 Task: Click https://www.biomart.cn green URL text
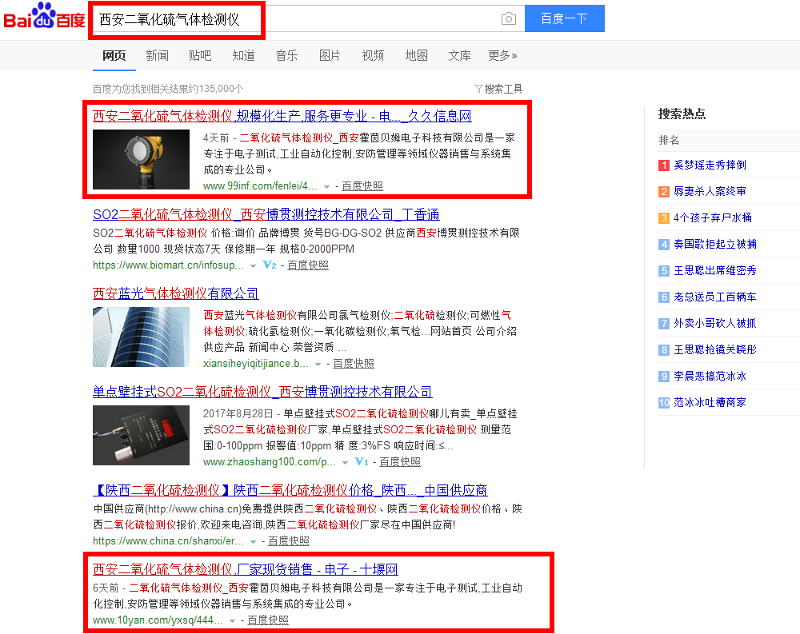tap(168, 265)
